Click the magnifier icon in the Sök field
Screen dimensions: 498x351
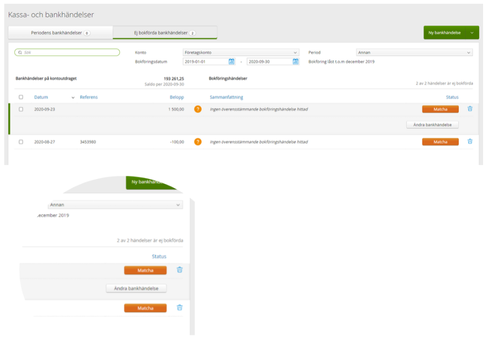19,53
